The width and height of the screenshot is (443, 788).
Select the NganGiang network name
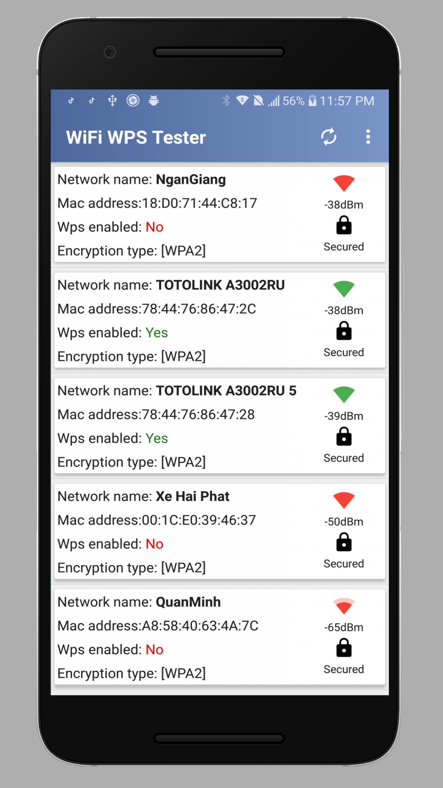pyautogui.click(x=191, y=179)
